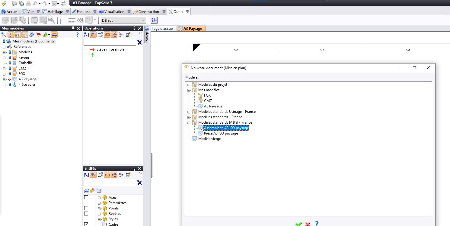The width and height of the screenshot is (450, 226).
Task: Click the Save floppy disk icon
Action: pyautogui.click(x=14, y=4)
